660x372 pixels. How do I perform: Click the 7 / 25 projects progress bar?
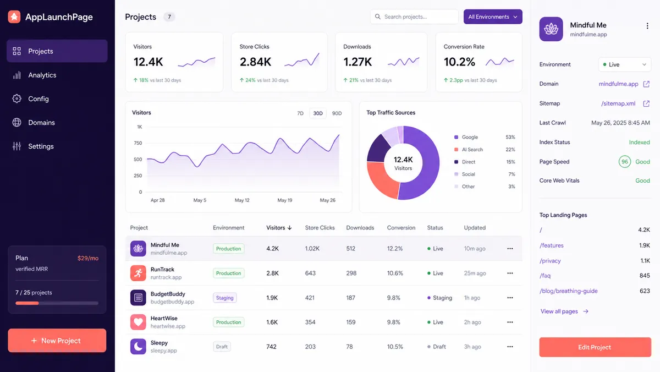click(x=57, y=303)
